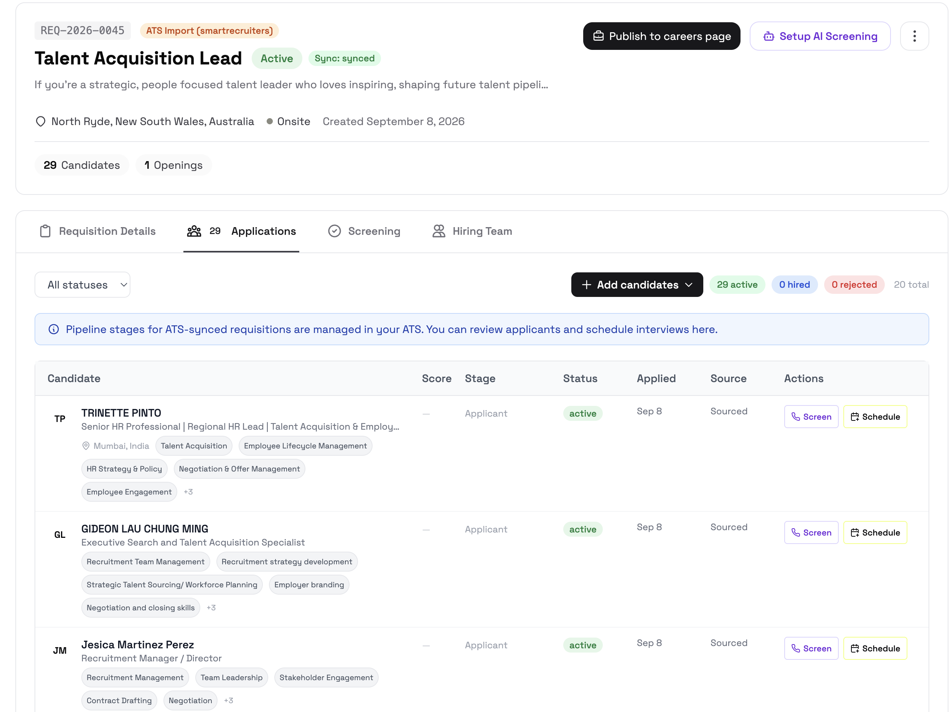Expand the Add candidates dropdown button

pyautogui.click(x=637, y=285)
